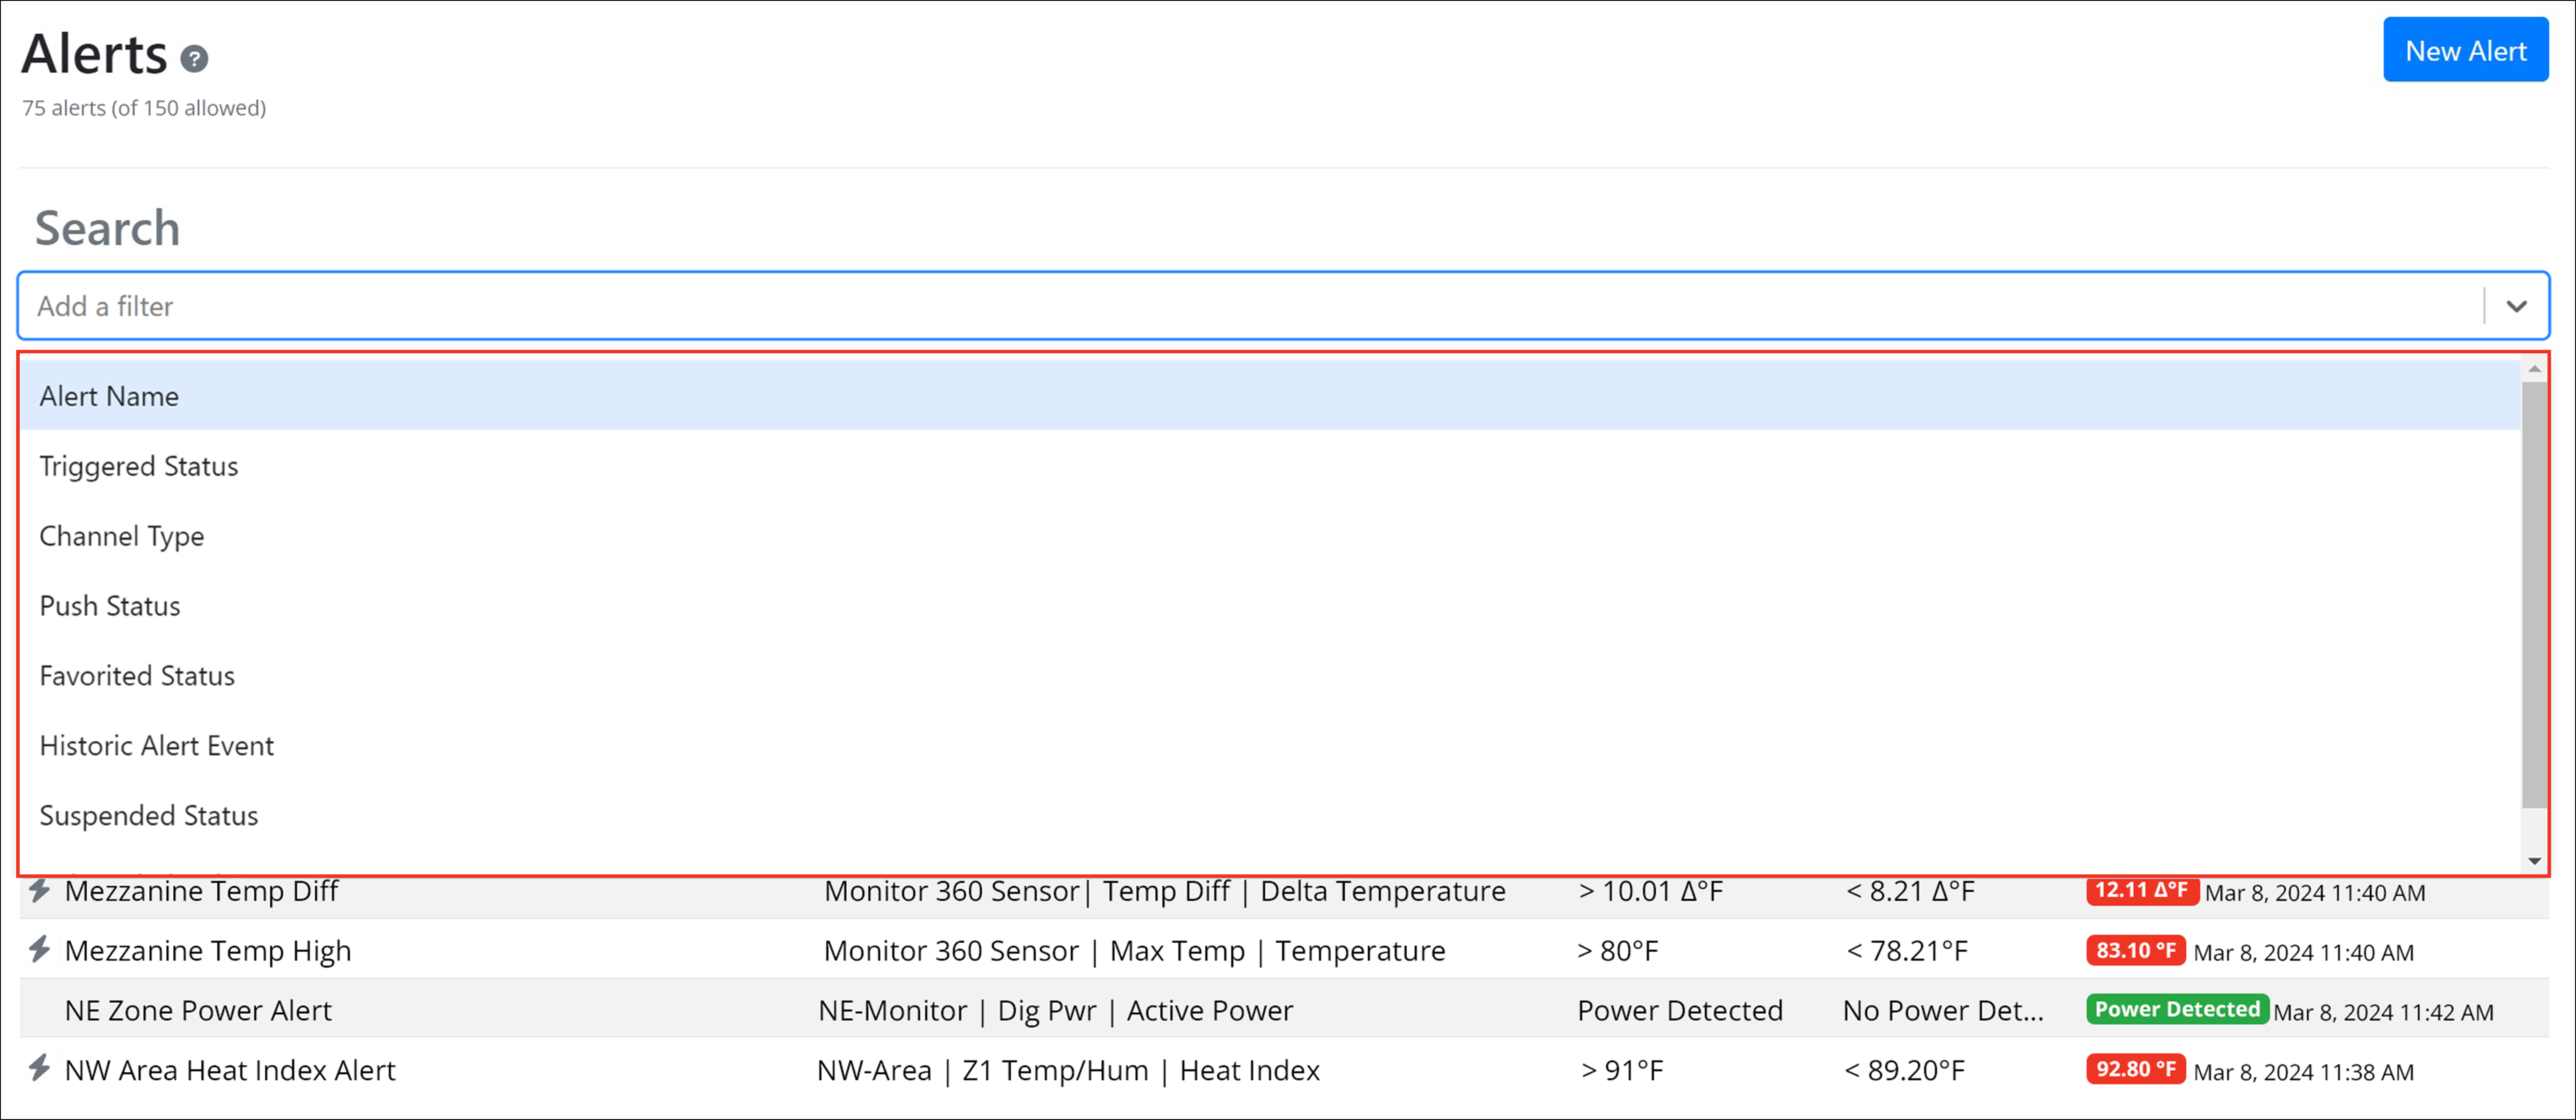The height and width of the screenshot is (1120, 2576).
Task: Collapse the filter dropdown using the chevron arrow
Action: point(2516,306)
